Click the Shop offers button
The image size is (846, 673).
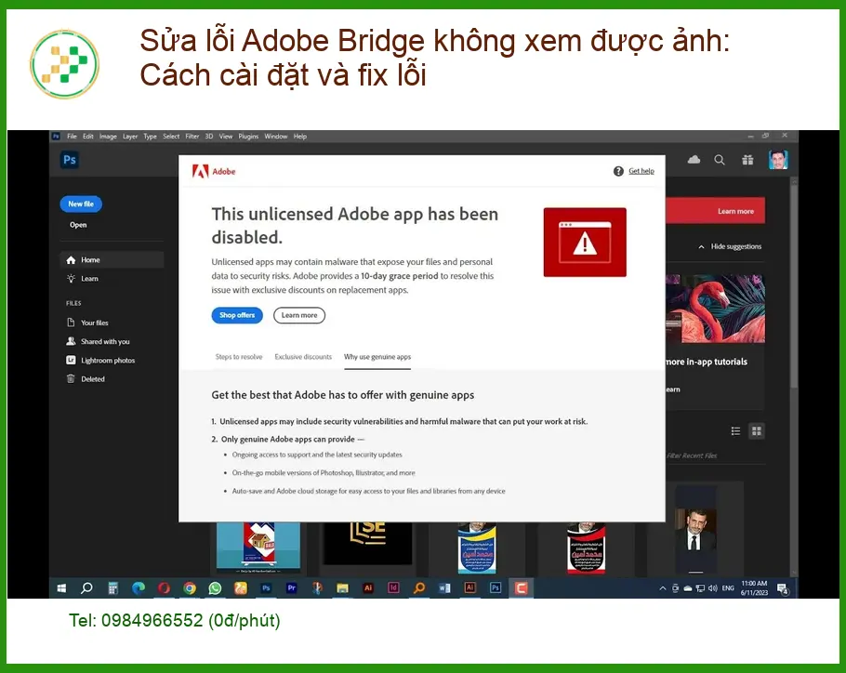click(x=237, y=315)
